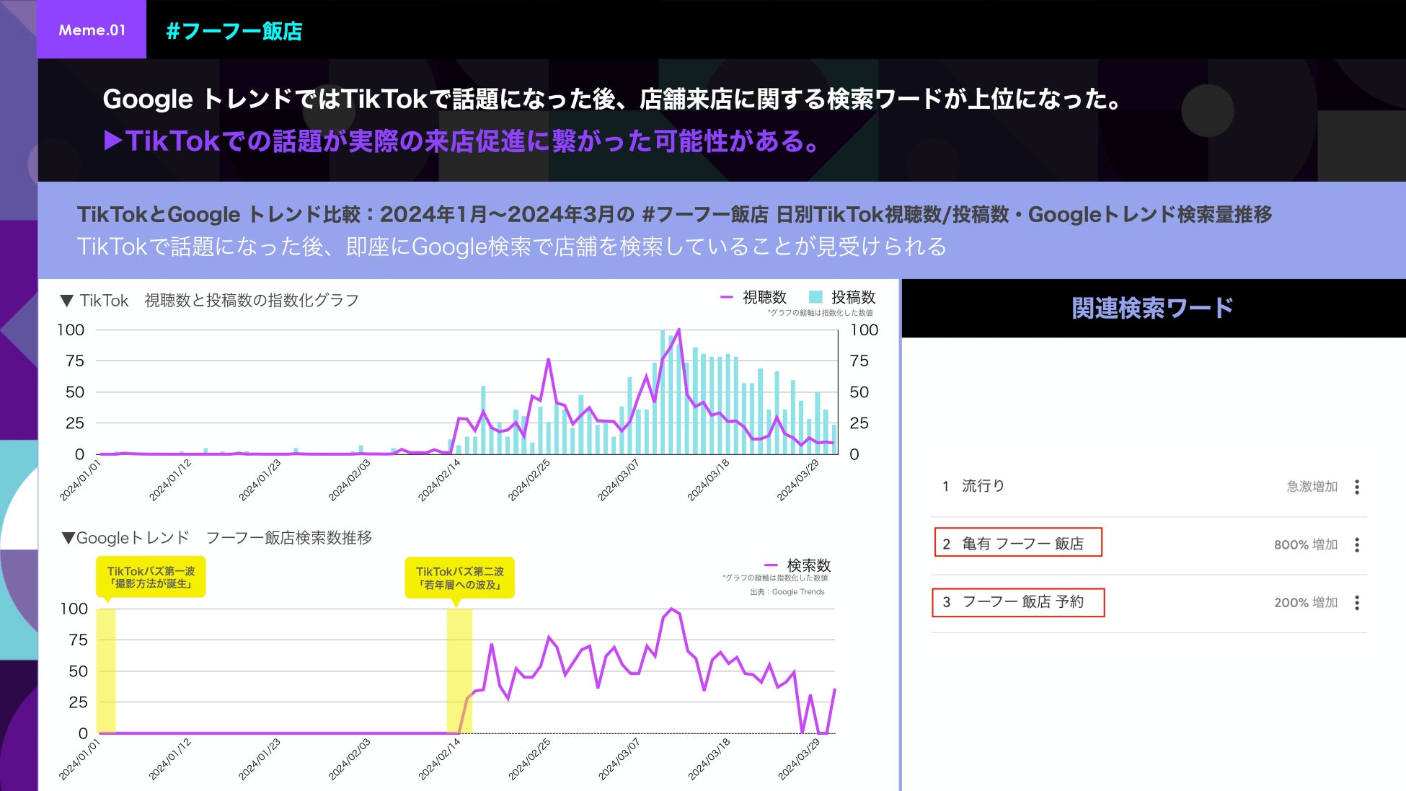Click the cyan 投稿数 legend square
Viewport: 1406px width, 791px height.
pyautogui.click(x=815, y=297)
